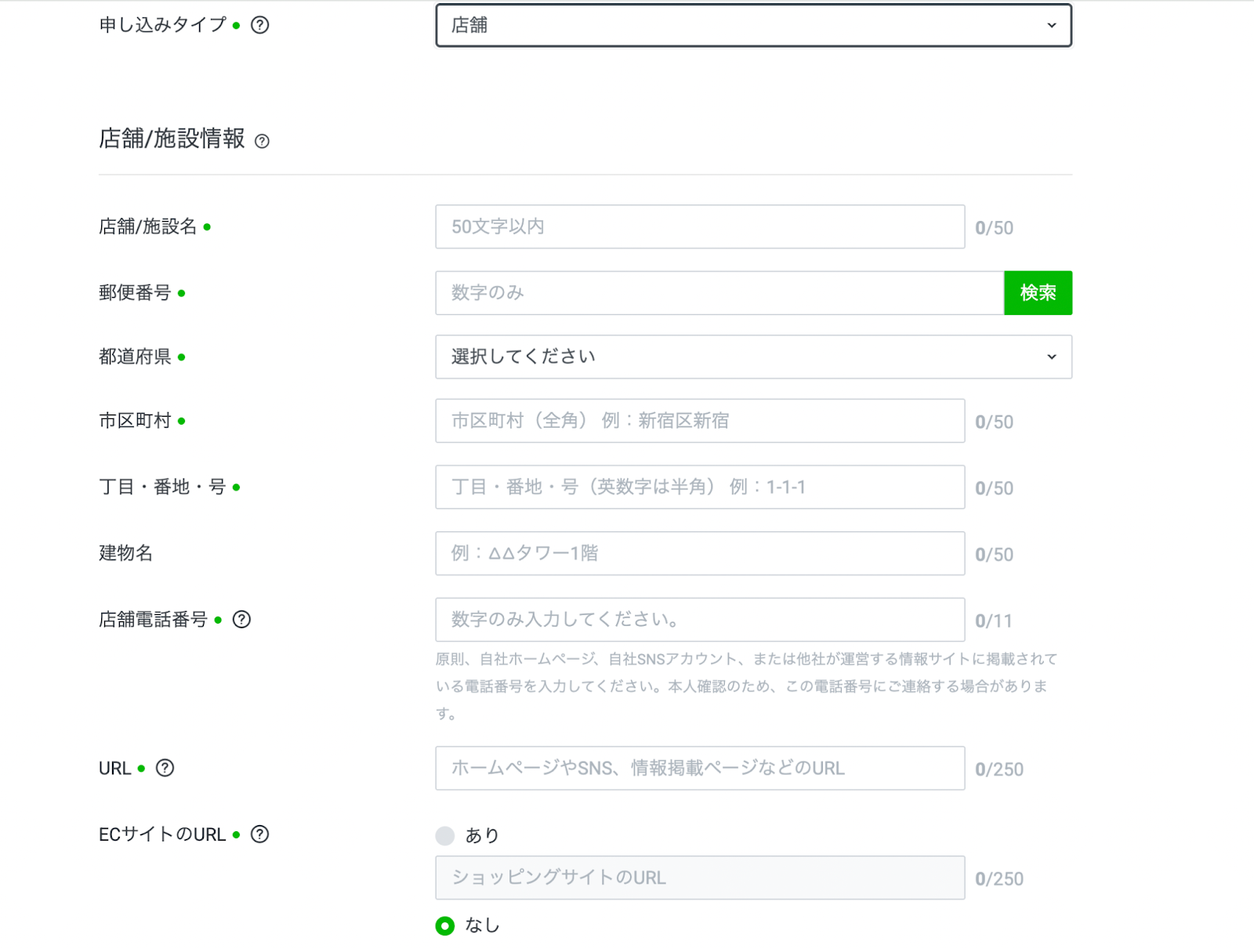The image size is (1254, 948).
Task: Open help icon next to ECサイトのURL
Action: [x=259, y=834]
